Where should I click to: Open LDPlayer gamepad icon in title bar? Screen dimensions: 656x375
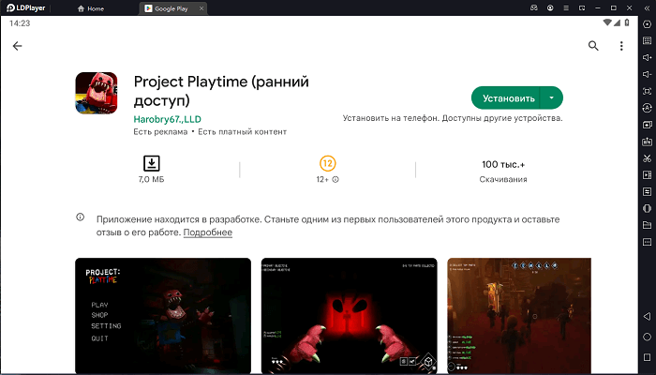click(534, 7)
